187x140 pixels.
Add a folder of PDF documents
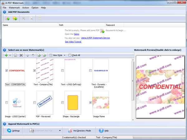(x=15, y=18)
